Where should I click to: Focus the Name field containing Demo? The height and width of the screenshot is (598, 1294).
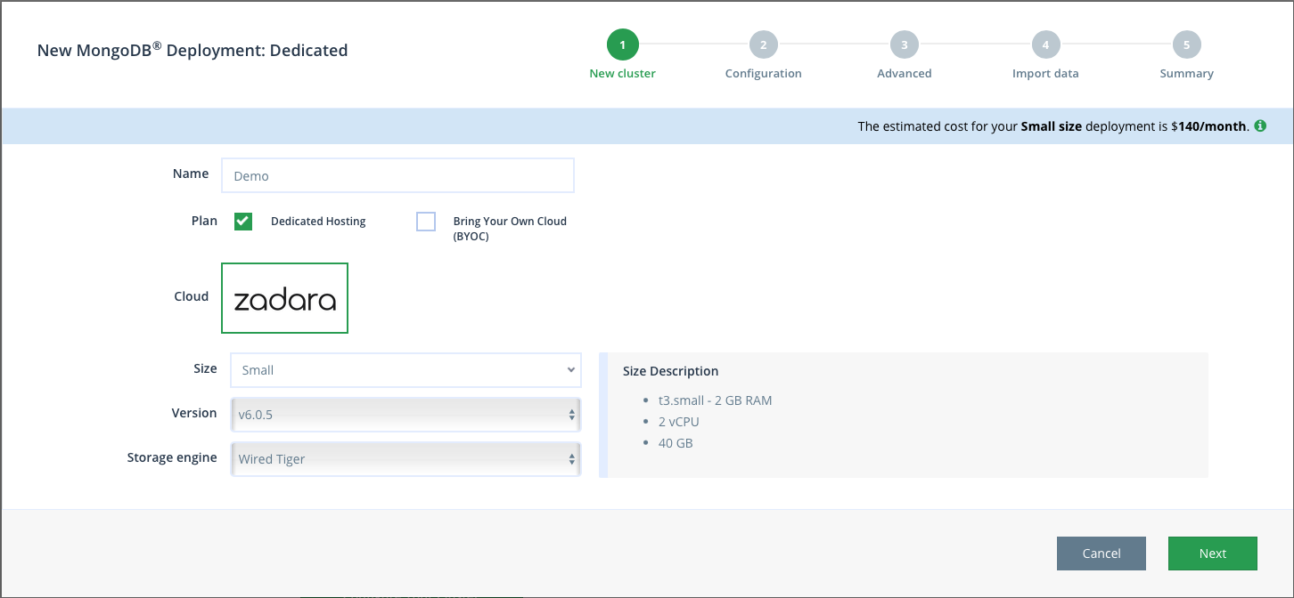coord(397,175)
